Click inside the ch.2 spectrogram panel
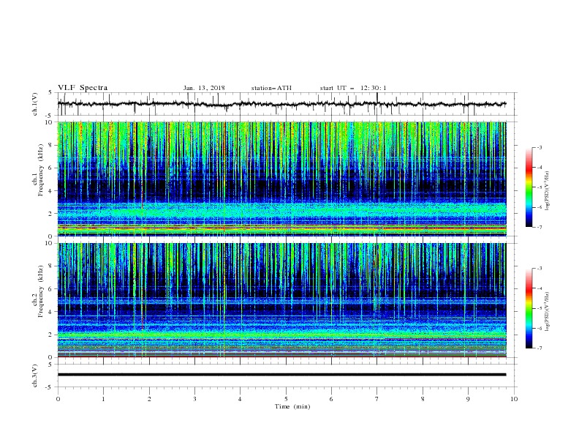The height and width of the screenshot is (448, 579). tap(281, 300)
